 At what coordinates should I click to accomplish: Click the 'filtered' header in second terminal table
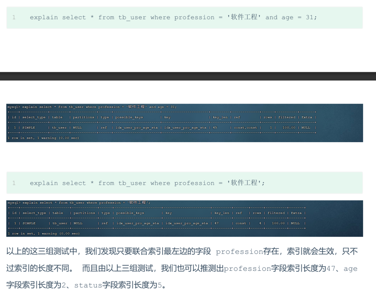coord(276,213)
